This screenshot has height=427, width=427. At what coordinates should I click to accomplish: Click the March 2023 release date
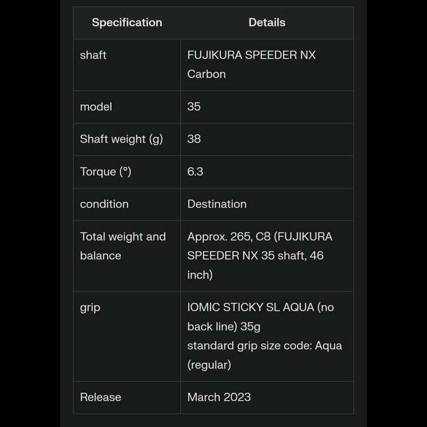(219, 397)
